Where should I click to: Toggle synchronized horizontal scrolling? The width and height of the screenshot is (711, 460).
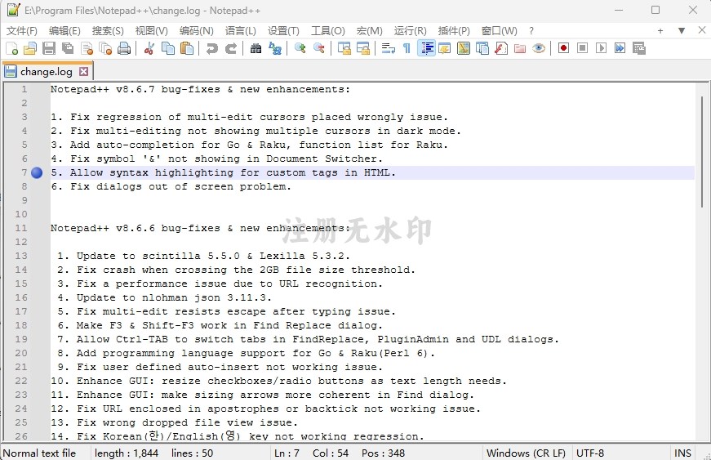pos(363,48)
